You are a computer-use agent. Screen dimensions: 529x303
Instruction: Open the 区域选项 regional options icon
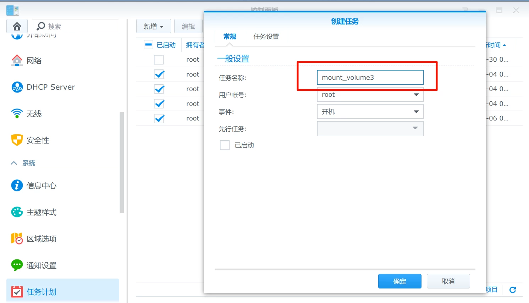[17, 239]
